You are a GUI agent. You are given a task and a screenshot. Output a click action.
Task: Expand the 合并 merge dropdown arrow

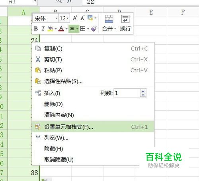tap(115, 29)
